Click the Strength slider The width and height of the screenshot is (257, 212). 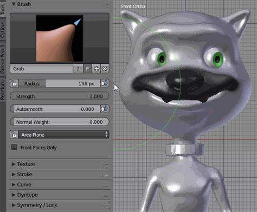point(60,96)
